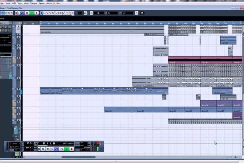This screenshot has height=163, width=244.
Task: Select the Draw pencil tool
Action: point(64,13)
